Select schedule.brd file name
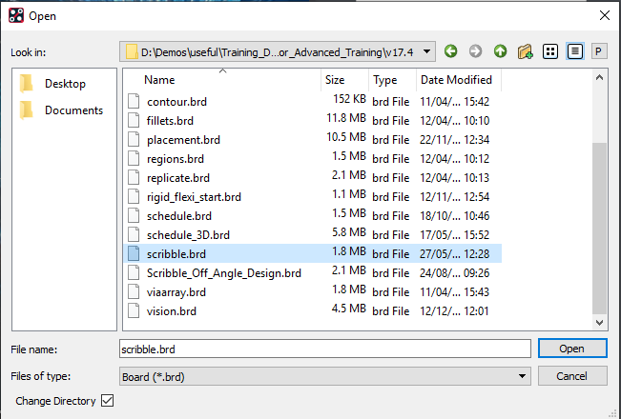Image resolution: width=621 pixels, height=419 pixels. [179, 215]
